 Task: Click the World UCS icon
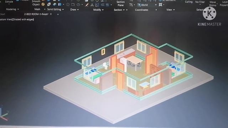(x=139, y=5)
